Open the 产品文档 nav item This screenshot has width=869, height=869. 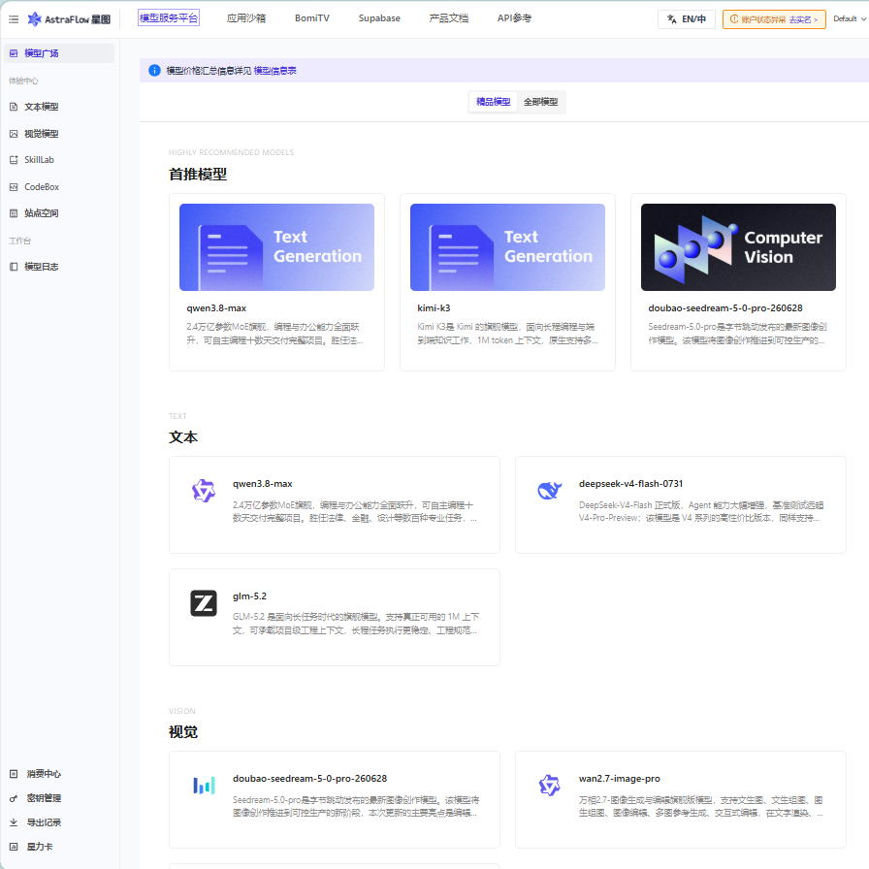[448, 18]
